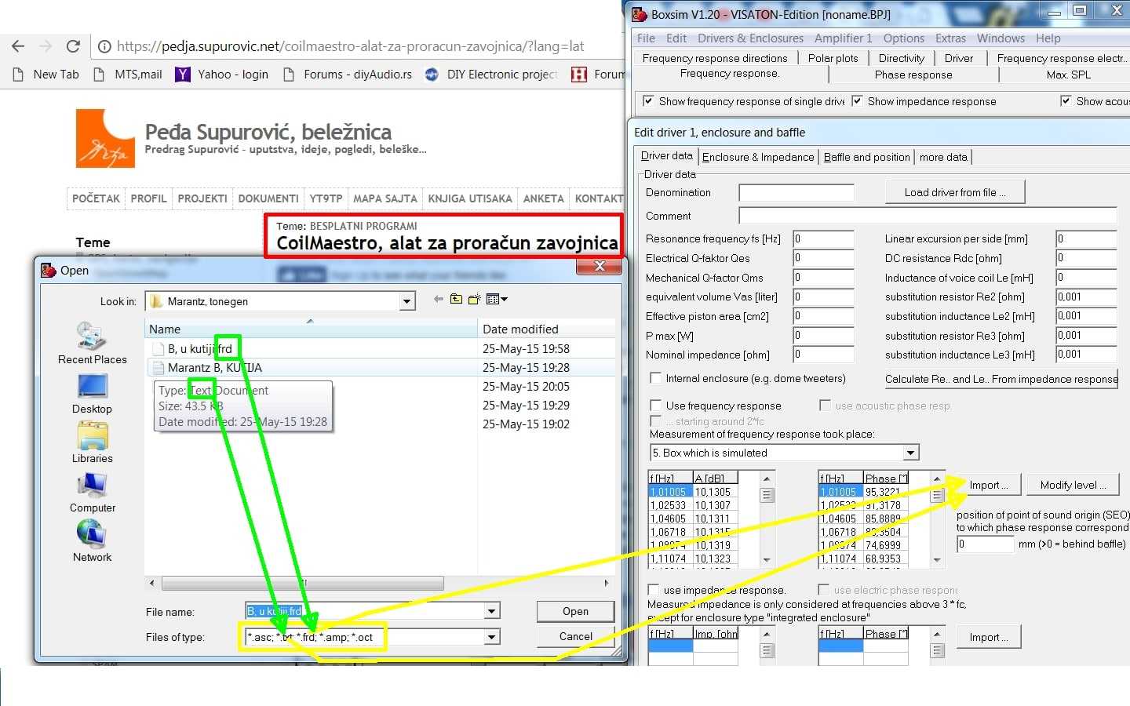Toggle 'use acoustic phase resp.' checkbox
1130x706 pixels.
tap(825, 406)
